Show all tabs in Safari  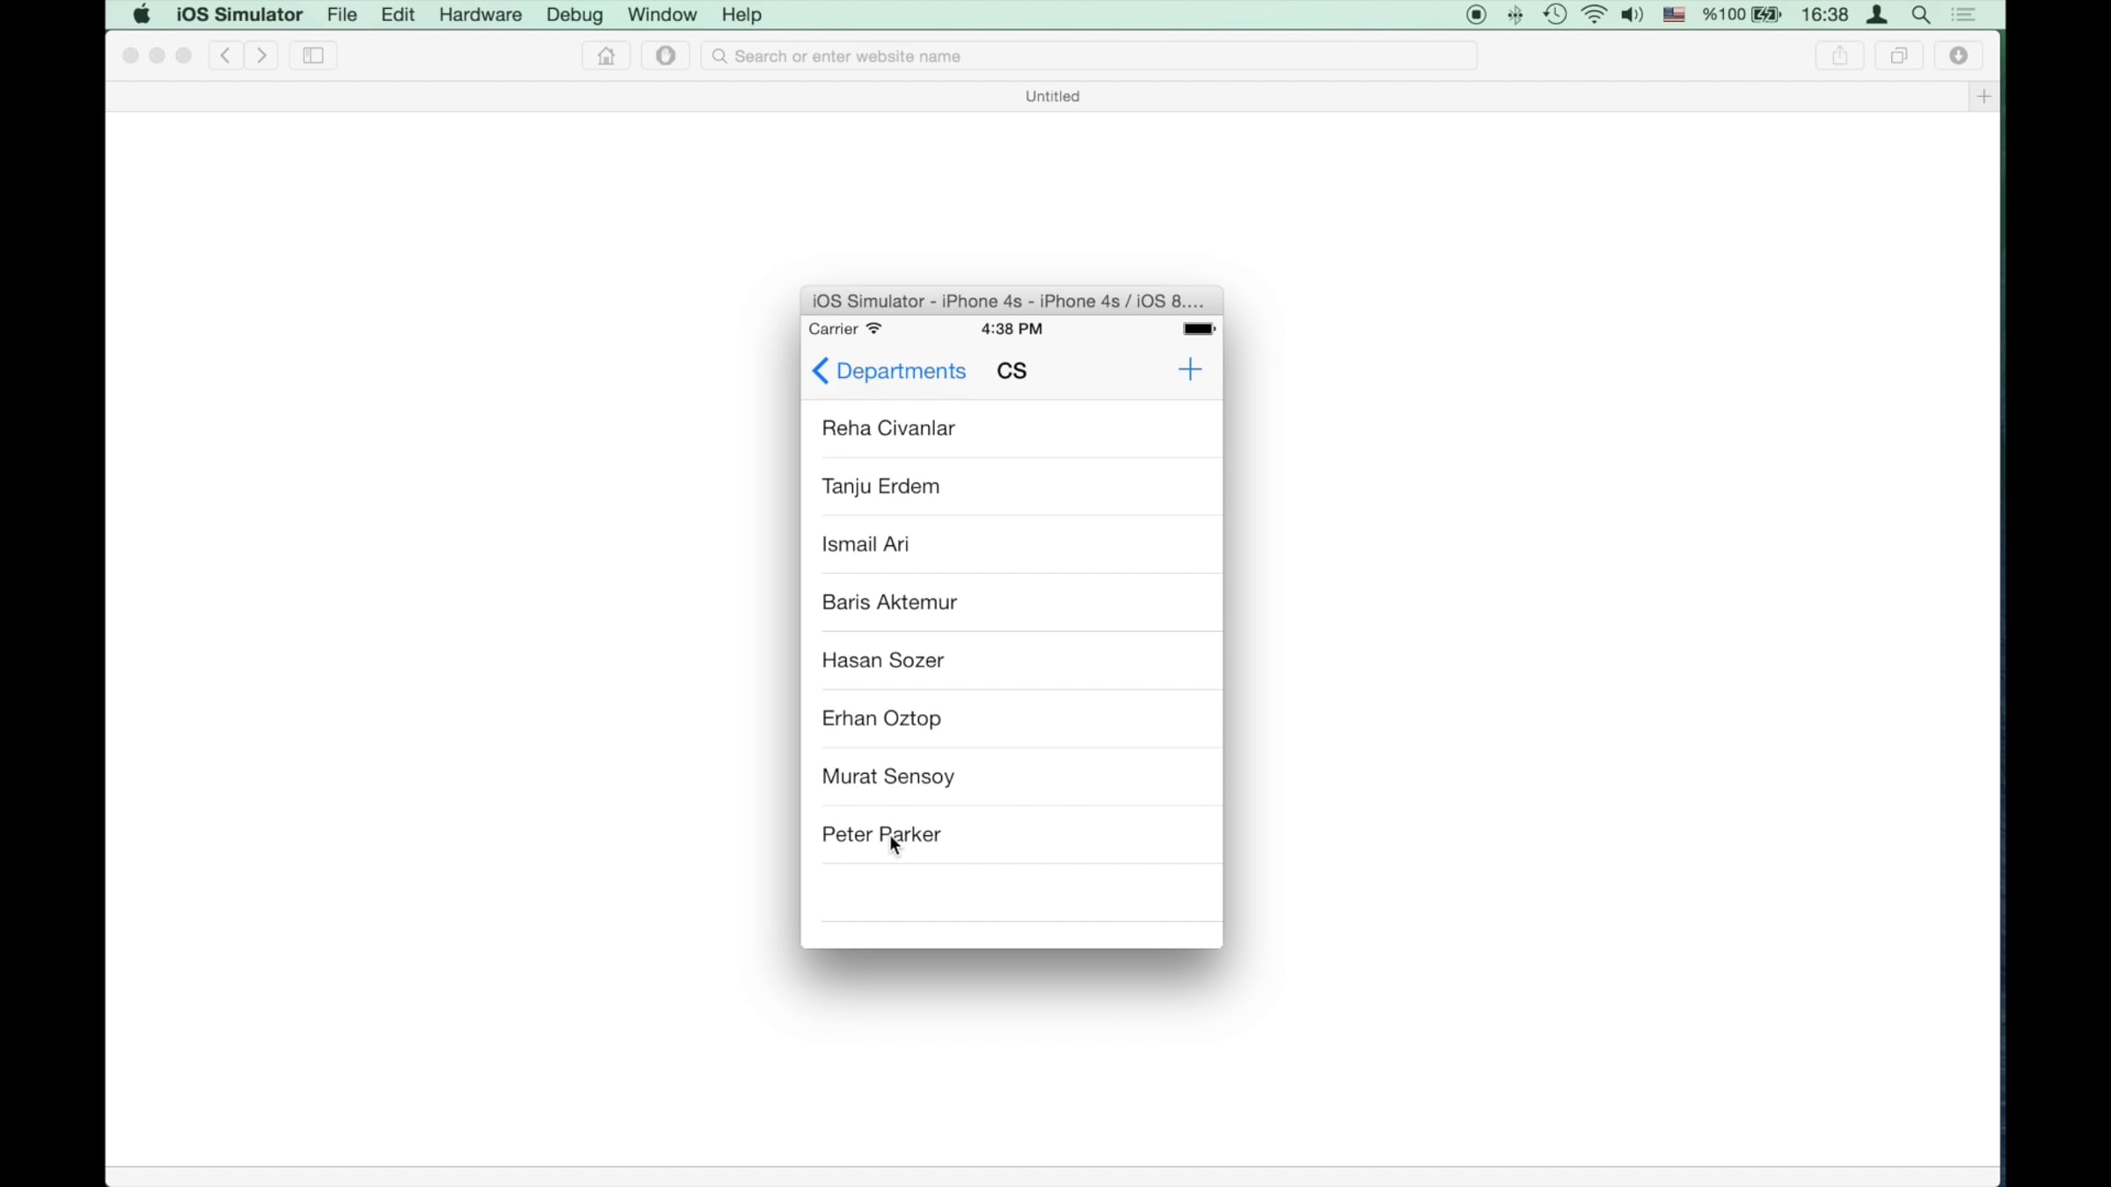click(x=1899, y=55)
